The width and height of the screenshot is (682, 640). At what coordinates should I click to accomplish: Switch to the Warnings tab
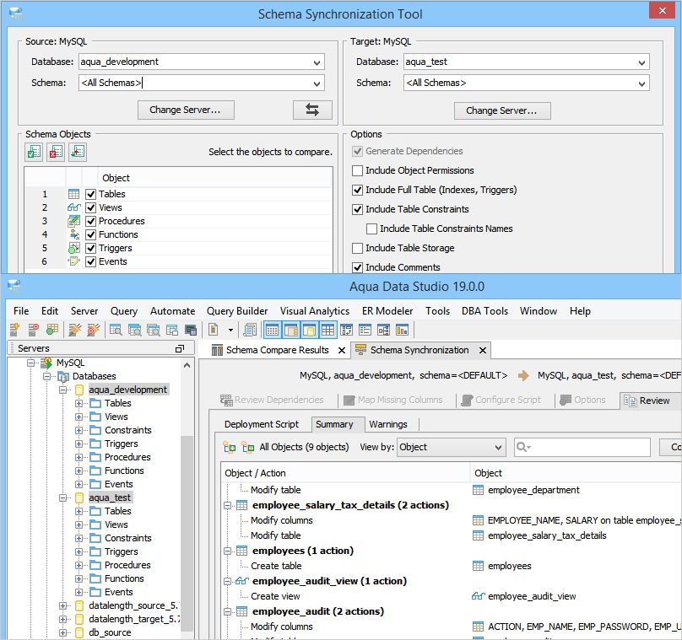click(x=388, y=424)
